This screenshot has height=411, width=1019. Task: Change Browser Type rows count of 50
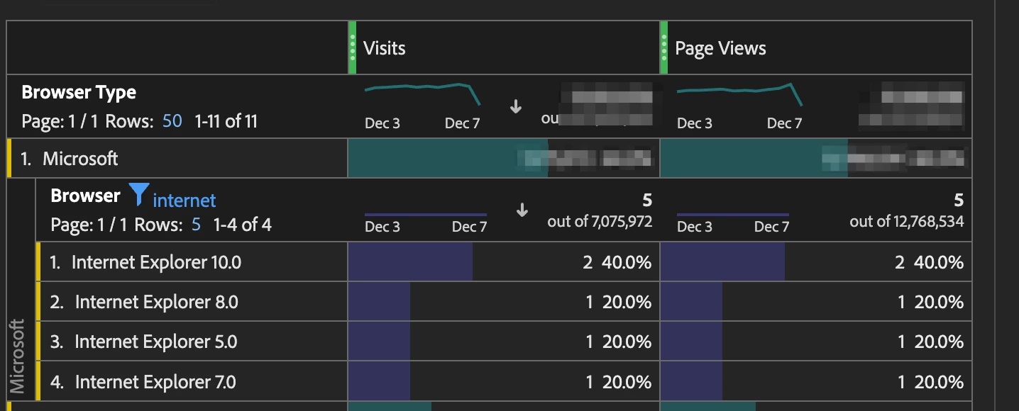[x=172, y=121]
